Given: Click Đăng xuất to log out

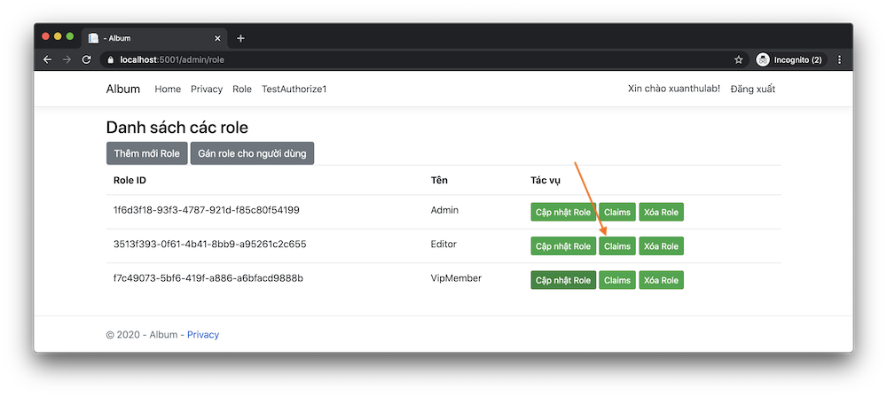Looking at the screenshot, I should tap(753, 89).
